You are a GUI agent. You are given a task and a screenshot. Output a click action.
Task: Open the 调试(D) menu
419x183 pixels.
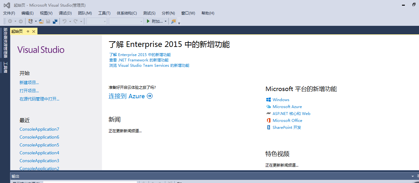point(65,13)
